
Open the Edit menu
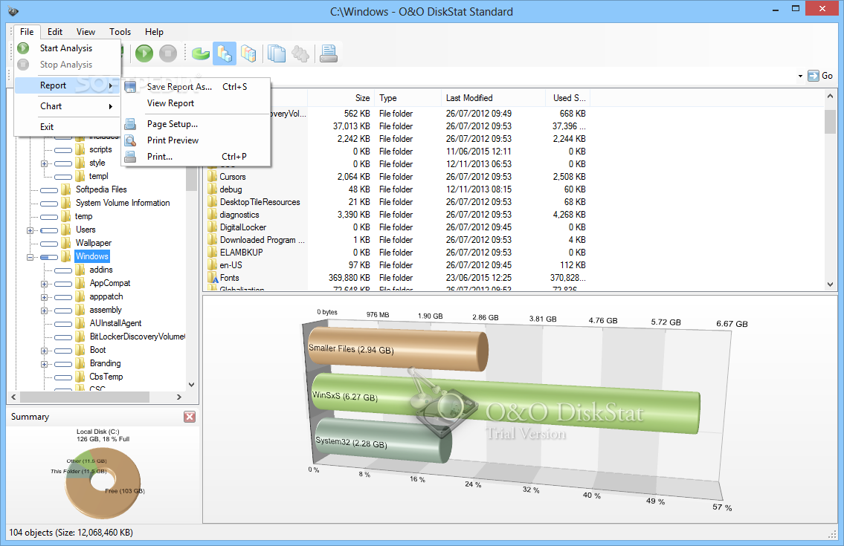click(55, 32)
